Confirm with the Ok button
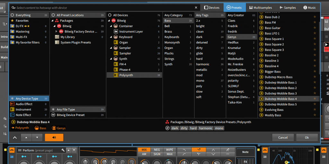The width and height of the screenshot is (329, 164). click(307, 138)
